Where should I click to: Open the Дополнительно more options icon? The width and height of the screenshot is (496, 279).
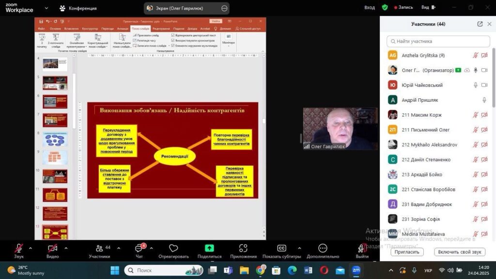tap(323, 248)
